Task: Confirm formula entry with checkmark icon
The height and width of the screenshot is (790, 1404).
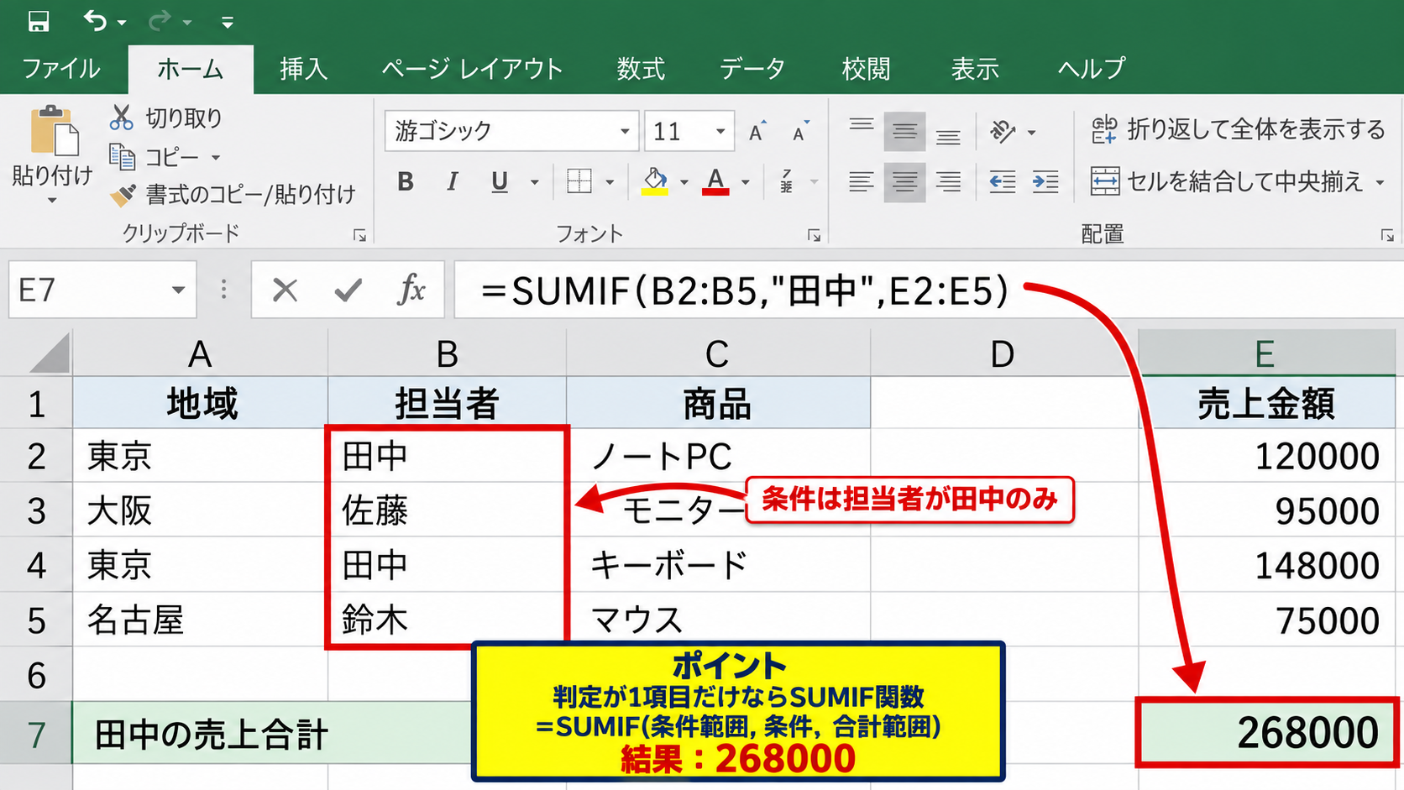Action: pos(348,290)
